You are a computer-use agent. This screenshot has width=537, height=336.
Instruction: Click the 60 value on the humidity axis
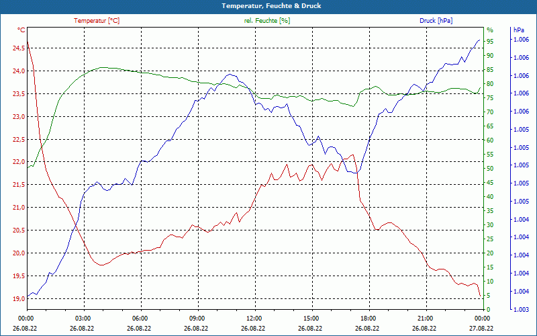pos(490,140)
